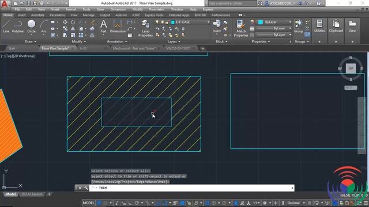Screen dimensions: 369x207
Task: Open the Utilities panel
Action: tap(319, 26)
